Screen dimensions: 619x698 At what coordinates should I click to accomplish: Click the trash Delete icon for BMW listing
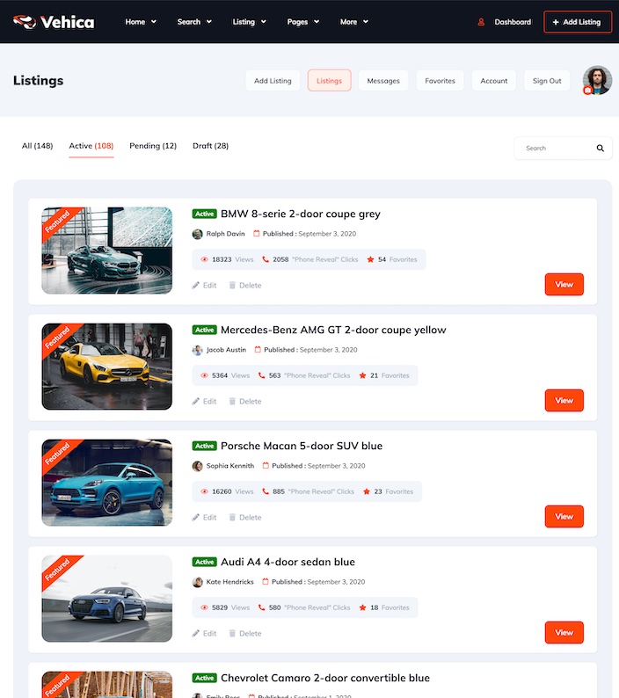[x=232, y=286]
